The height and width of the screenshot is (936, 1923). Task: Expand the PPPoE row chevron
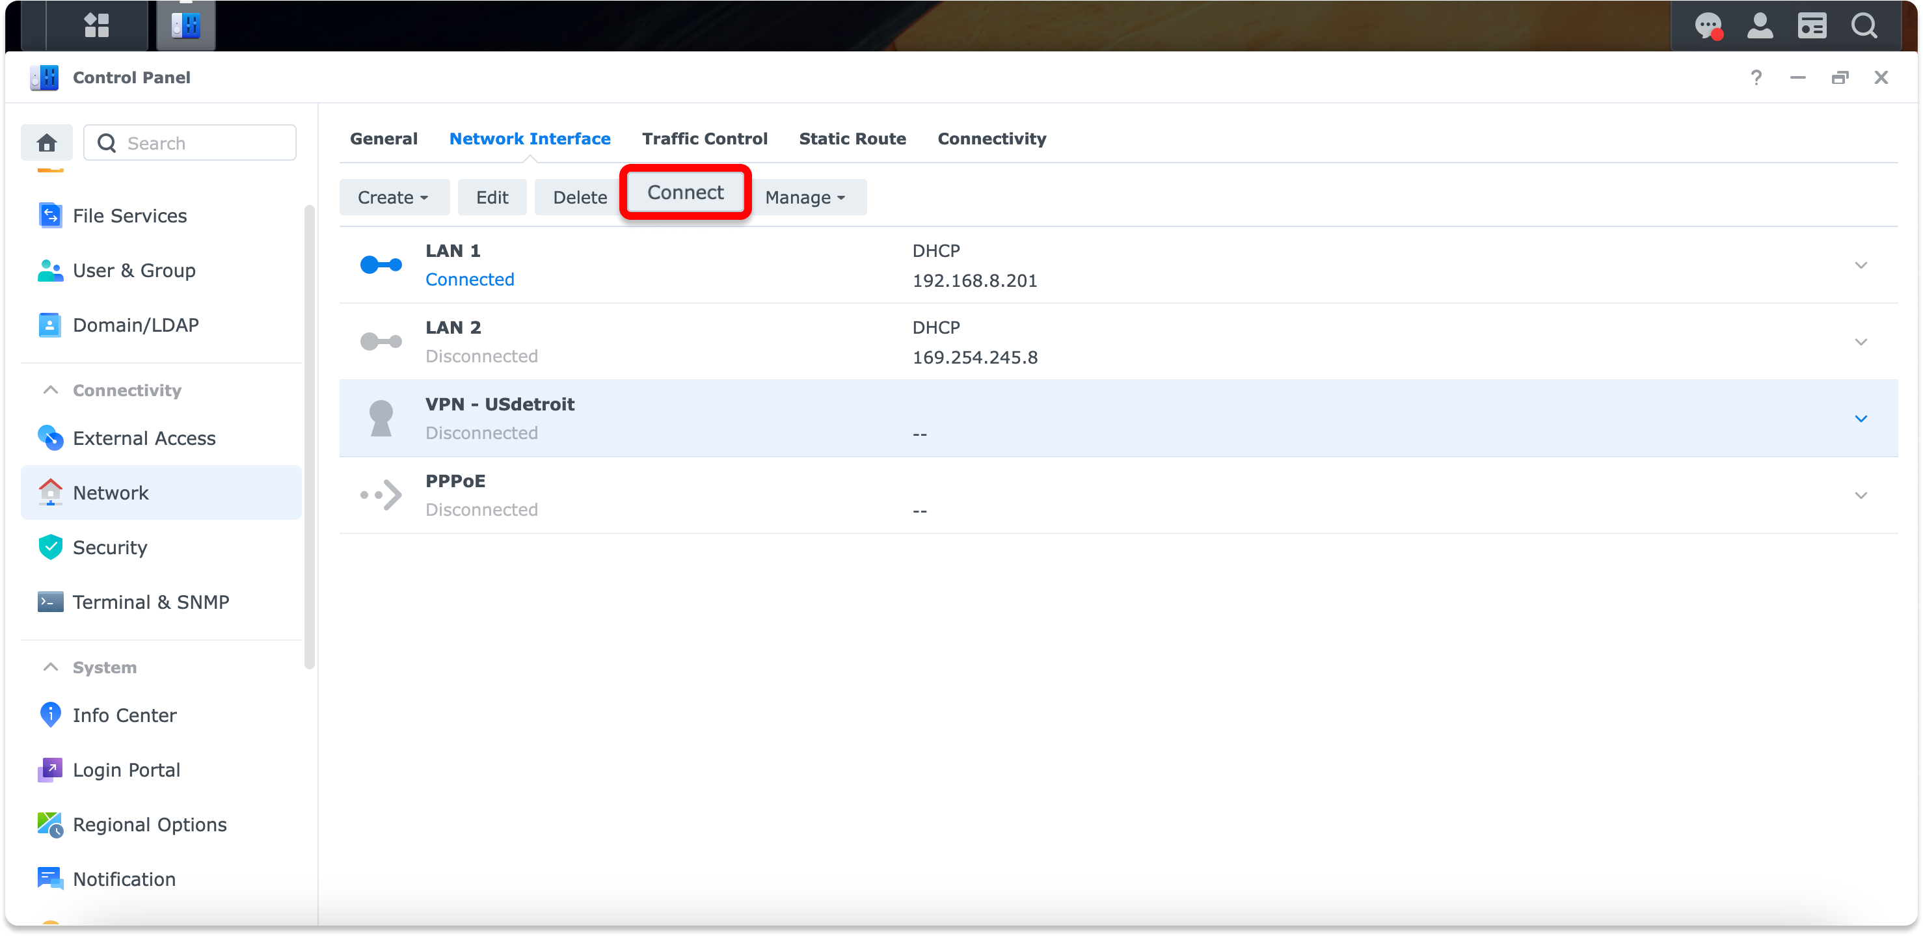(1861, 495)
